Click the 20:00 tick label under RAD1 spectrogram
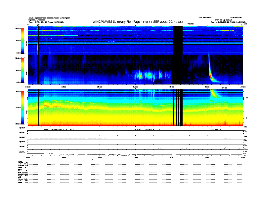The image size is (262, 202). click(207, 87)
